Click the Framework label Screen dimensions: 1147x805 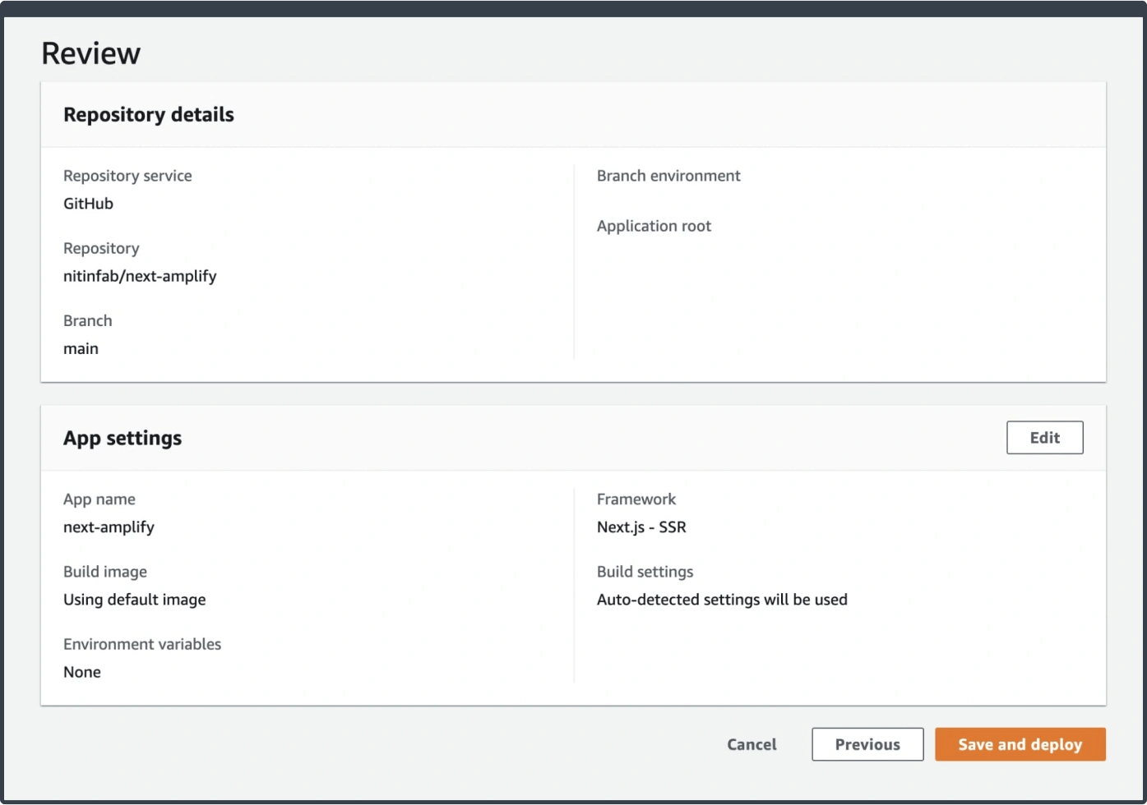pos(636,499)
